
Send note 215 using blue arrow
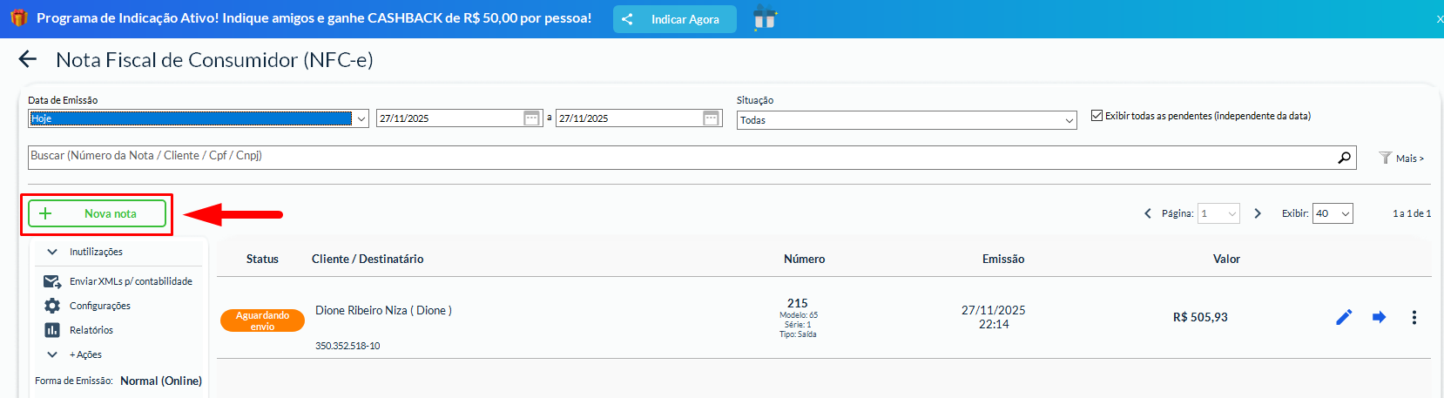[x=1379, y=317]
